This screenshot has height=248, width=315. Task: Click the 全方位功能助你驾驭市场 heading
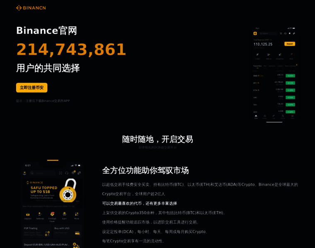(145, 170)
